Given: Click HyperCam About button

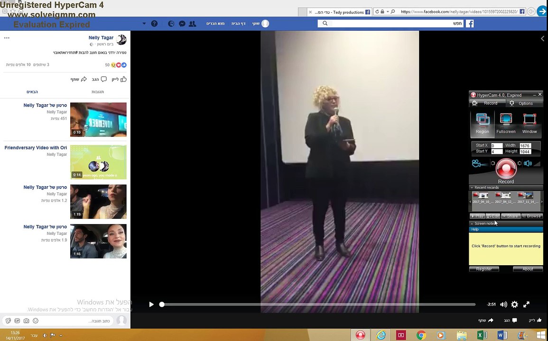Looking at the screenshot, I should pyautogui.click(x=528, y=269).
